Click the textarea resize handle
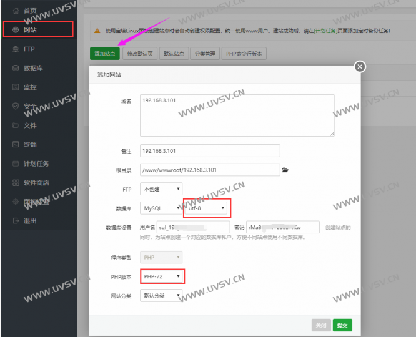This screenshot has width=416, height=337. point(332,134)
